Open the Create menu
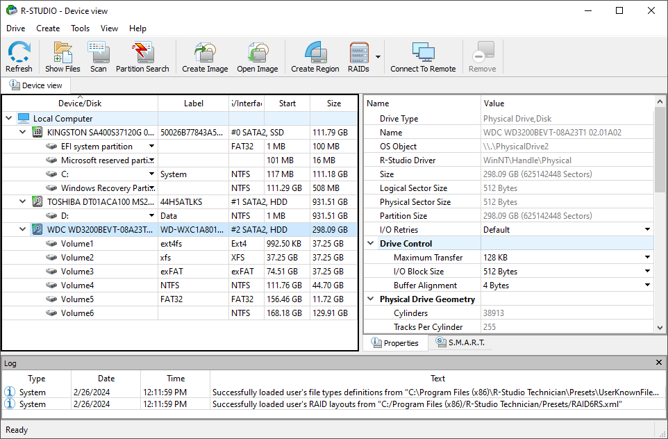This screenshot has width=668, height=439. (x=48, y=28)
